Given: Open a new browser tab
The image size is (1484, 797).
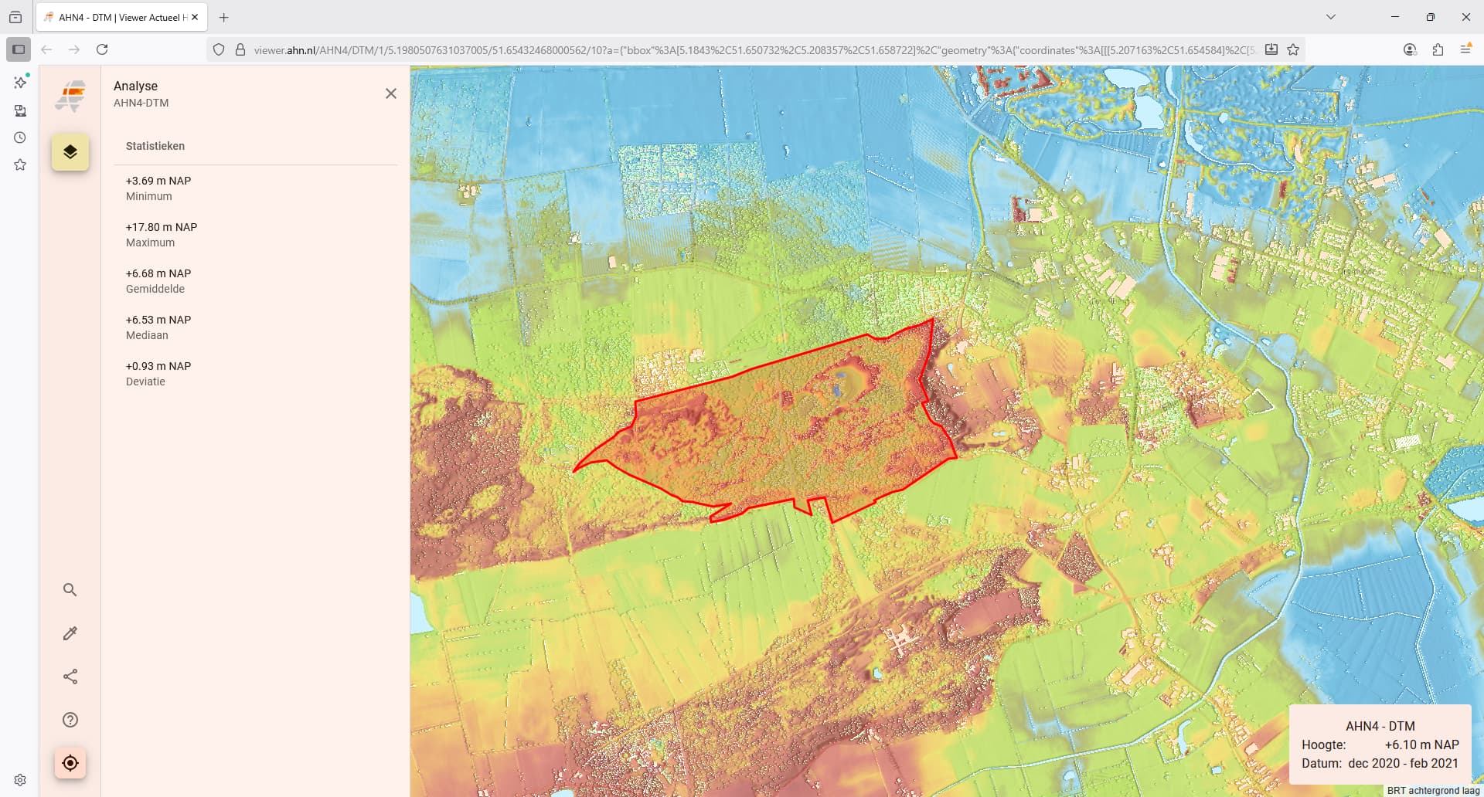Looking at the screenshot, I should (224, 17).
